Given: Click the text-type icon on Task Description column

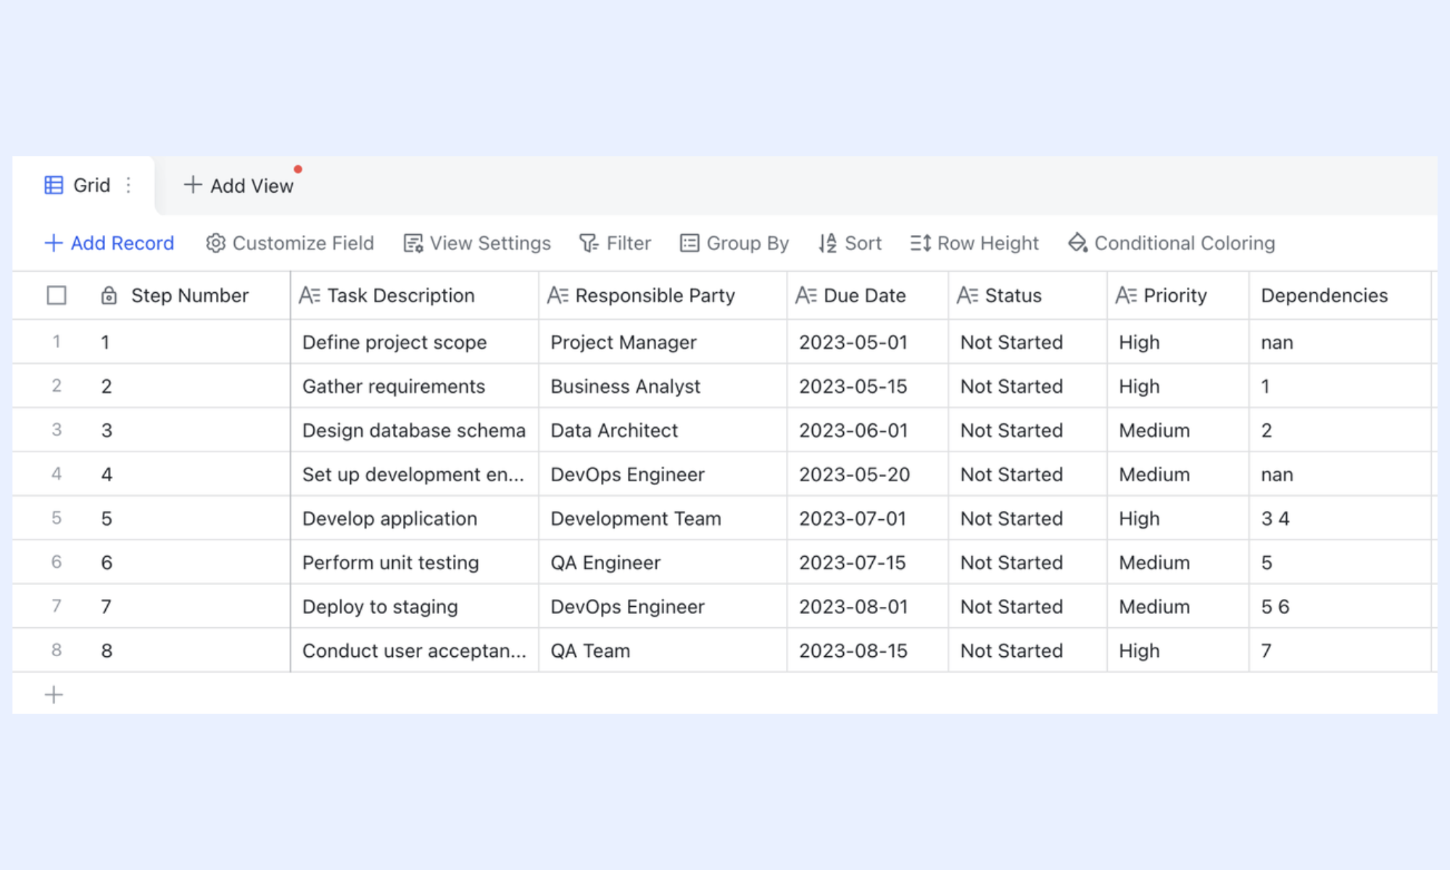Looking at the screenshot, I should pos(310,295).
